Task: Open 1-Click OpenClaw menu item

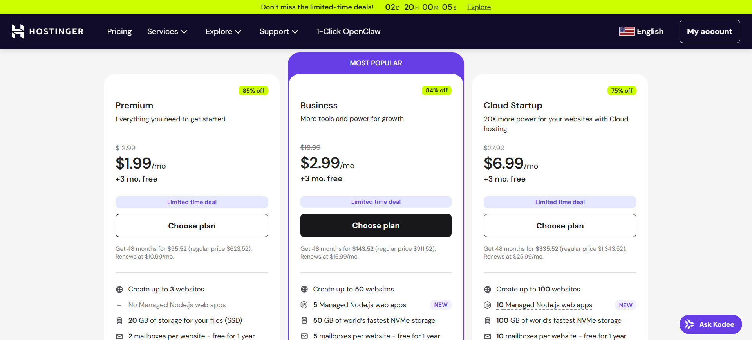Action: click(348, 31)
